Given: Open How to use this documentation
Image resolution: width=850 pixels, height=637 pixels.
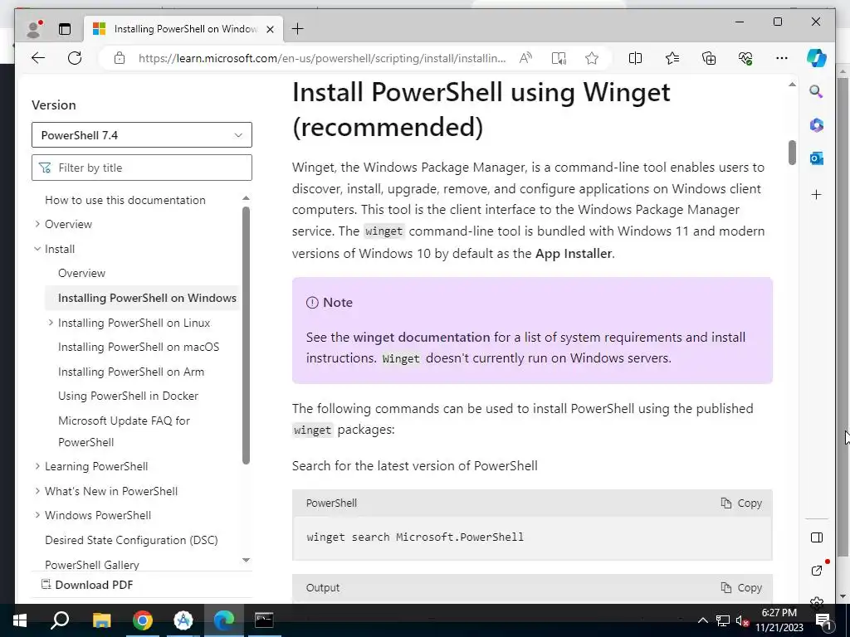Looking at the screenshot, I should tap(125, 200).
